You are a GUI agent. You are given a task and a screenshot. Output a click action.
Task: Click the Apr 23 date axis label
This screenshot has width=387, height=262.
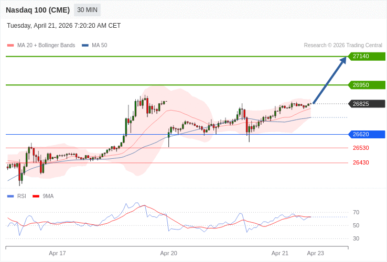316,254
